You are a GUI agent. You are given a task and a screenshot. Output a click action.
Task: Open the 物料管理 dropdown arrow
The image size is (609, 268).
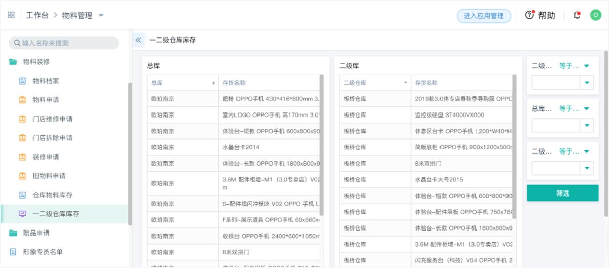pyautogui.click(x=101, y=15)
